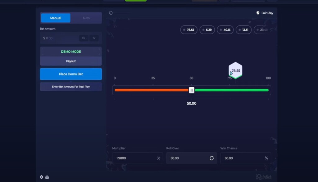The width and height of the screenshot is (318, 182).
Task: Click the hexagon result marker showing 78.55
Action: [235, 71]
